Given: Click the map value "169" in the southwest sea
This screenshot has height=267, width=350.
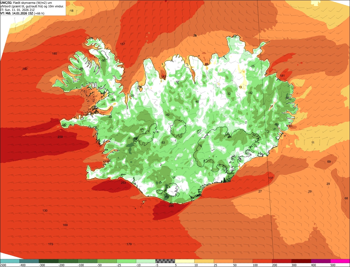Looking at the screenshot, I should [65, 225].
